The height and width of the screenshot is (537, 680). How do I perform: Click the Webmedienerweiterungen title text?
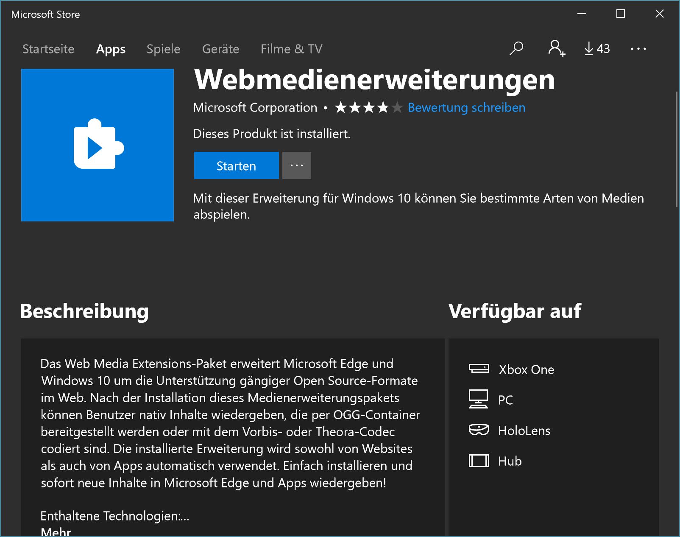coord(374,80)
